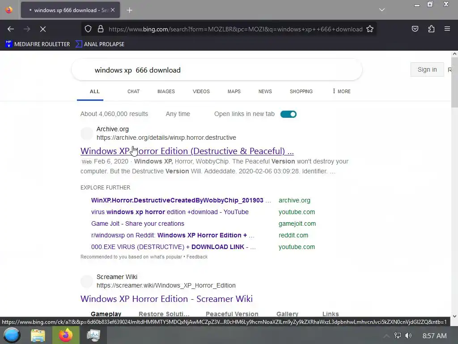
Task: Click the padlock site security icon
Action: point(101,29)
